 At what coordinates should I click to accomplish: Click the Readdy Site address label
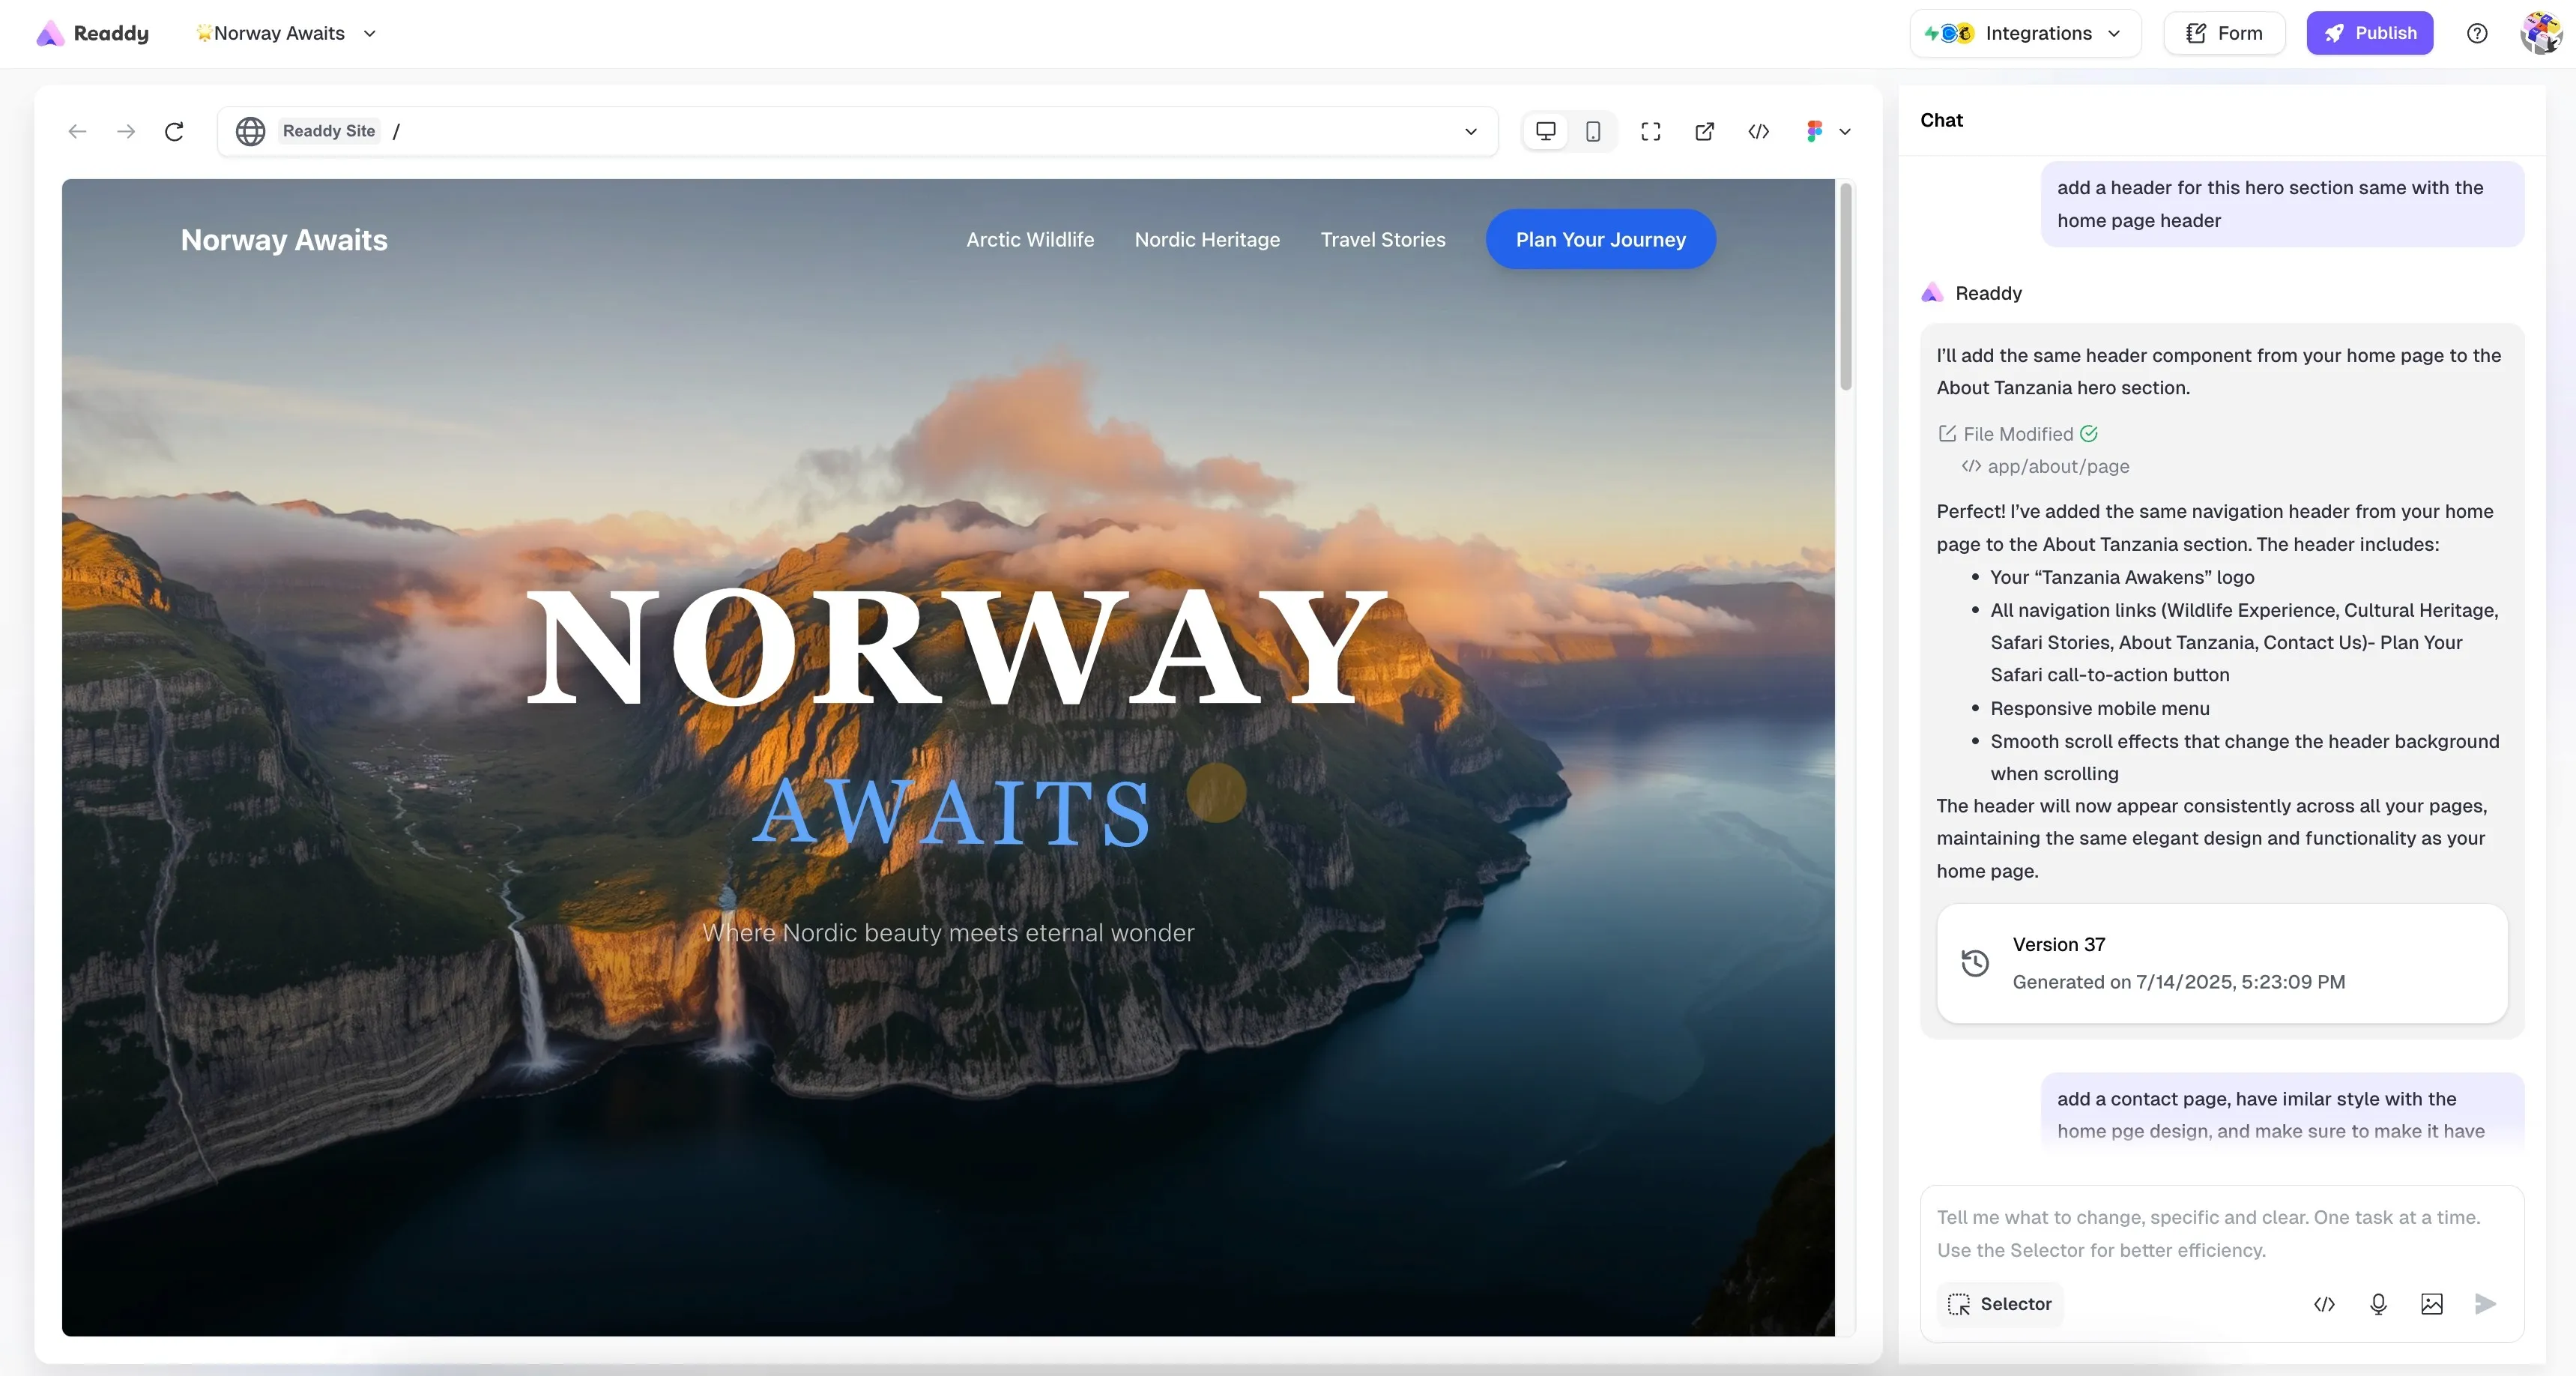(329, 131)
